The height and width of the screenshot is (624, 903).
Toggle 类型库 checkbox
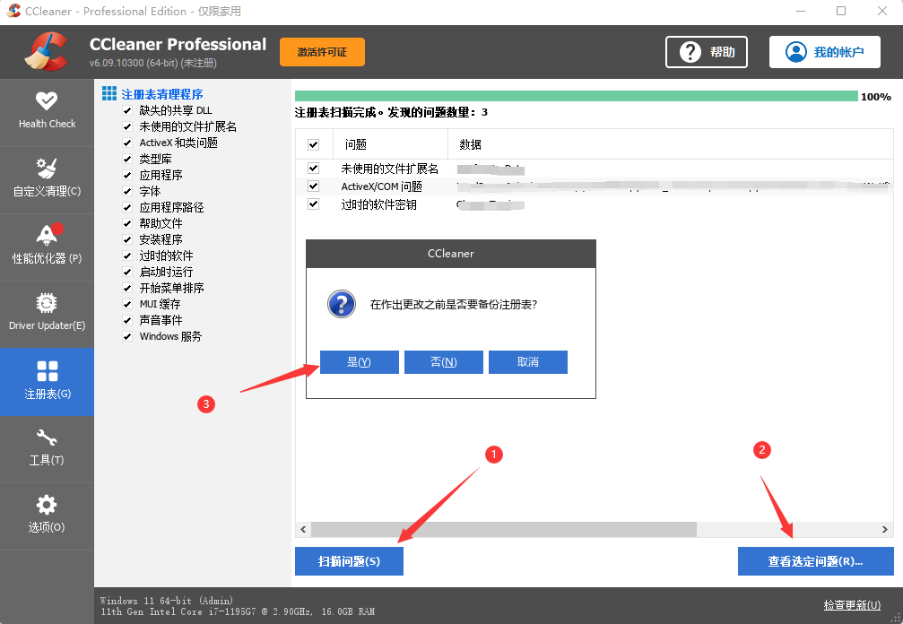click(127, 159)
